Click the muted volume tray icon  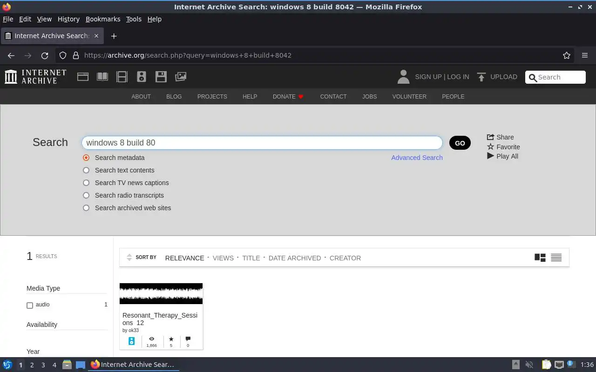[529, 365]
